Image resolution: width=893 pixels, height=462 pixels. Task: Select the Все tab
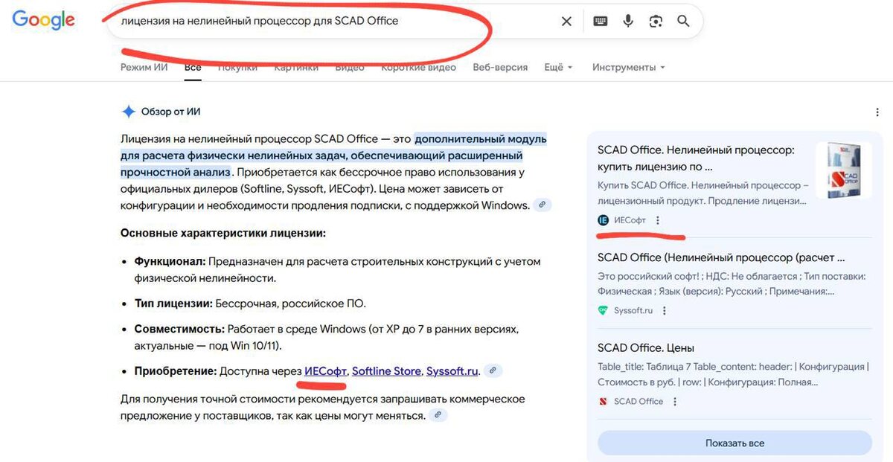pyautogui.click(x=193, y=67)
